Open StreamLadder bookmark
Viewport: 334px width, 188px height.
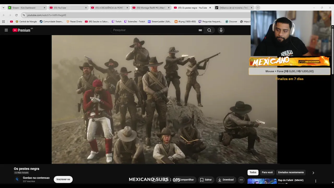click(x=159, y=22)
